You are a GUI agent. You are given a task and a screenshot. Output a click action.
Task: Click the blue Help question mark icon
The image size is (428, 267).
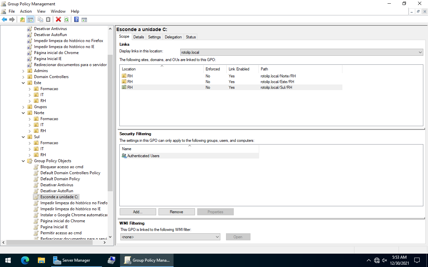click(x=76, y=19)
